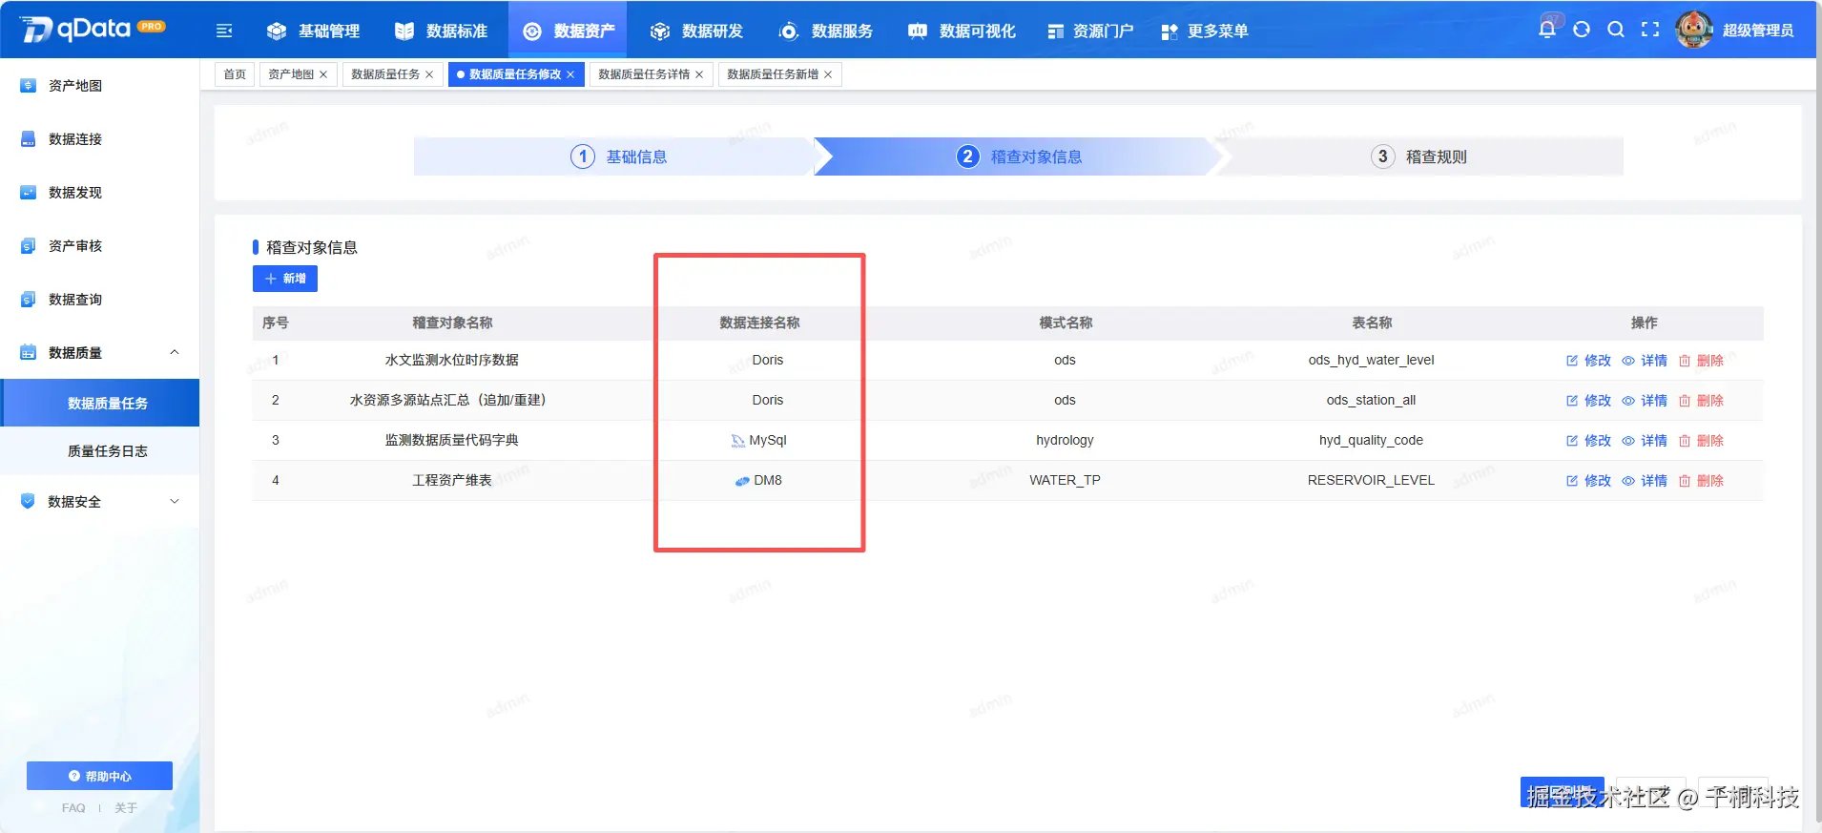Edit the 水文监测水位时序数据 row

pyautogui.click(x=1588, y=361)
